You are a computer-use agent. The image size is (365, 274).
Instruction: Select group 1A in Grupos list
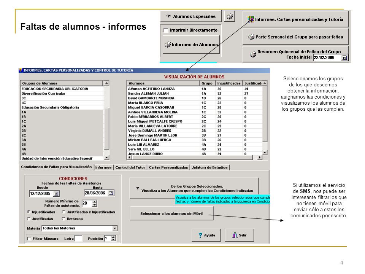pos(62,112)
